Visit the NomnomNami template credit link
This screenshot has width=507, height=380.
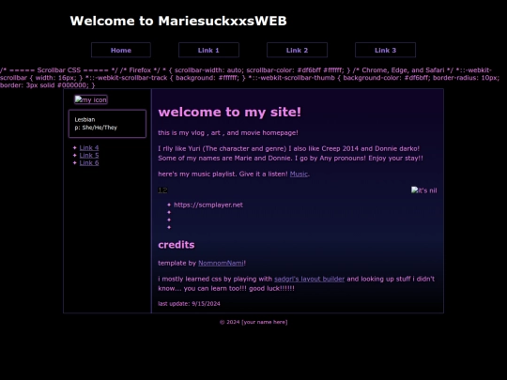tap(221, 263)
